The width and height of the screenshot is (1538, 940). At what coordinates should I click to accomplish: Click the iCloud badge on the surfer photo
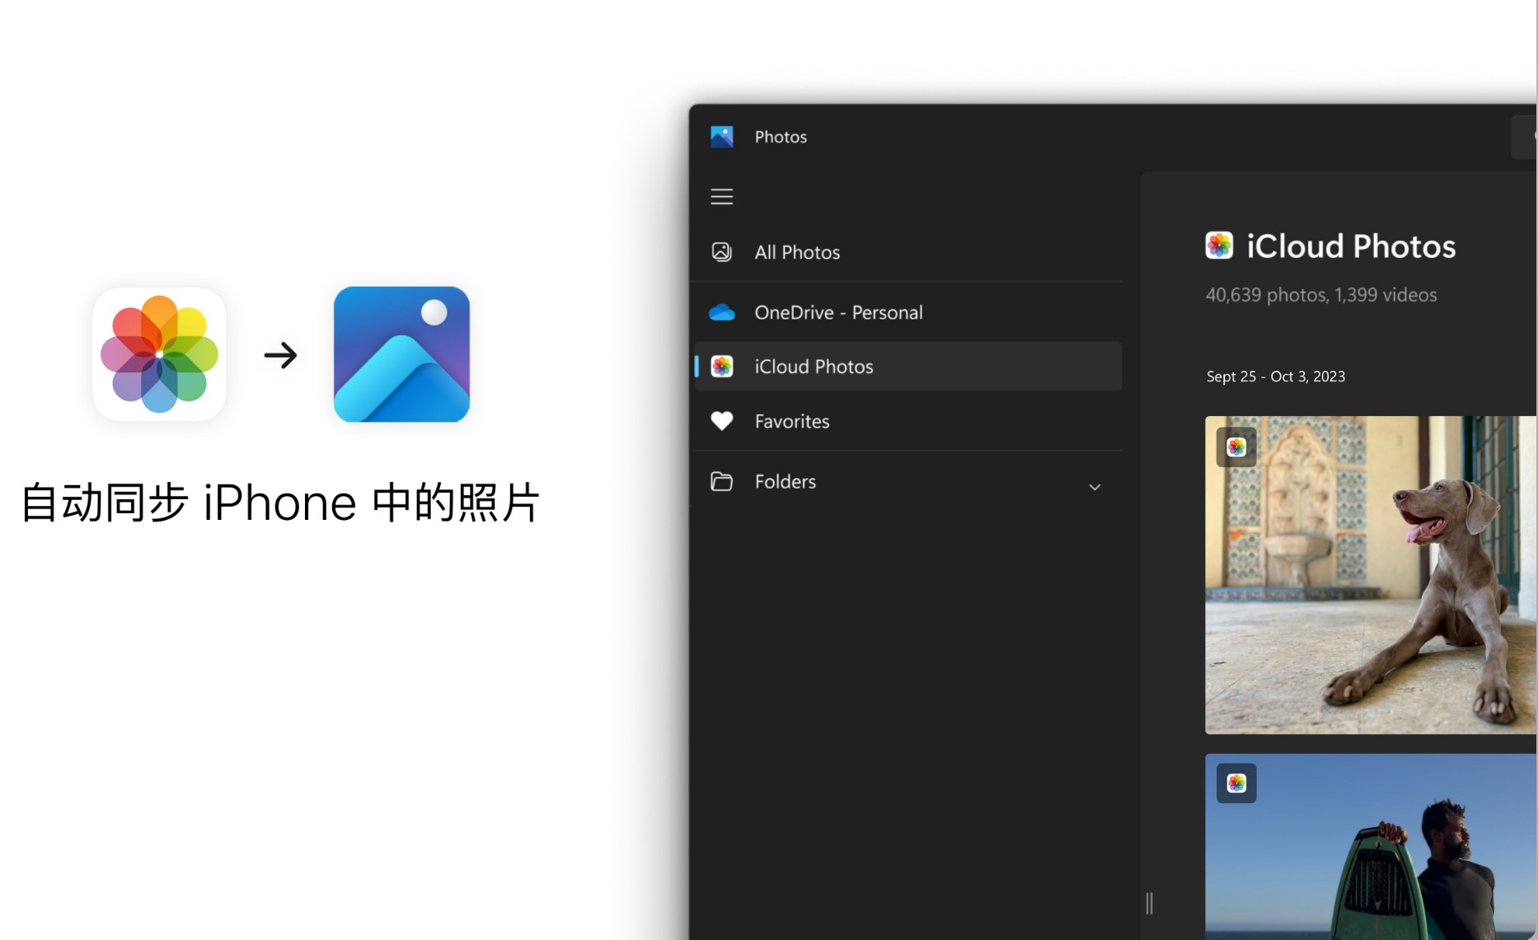[1236, 783]
